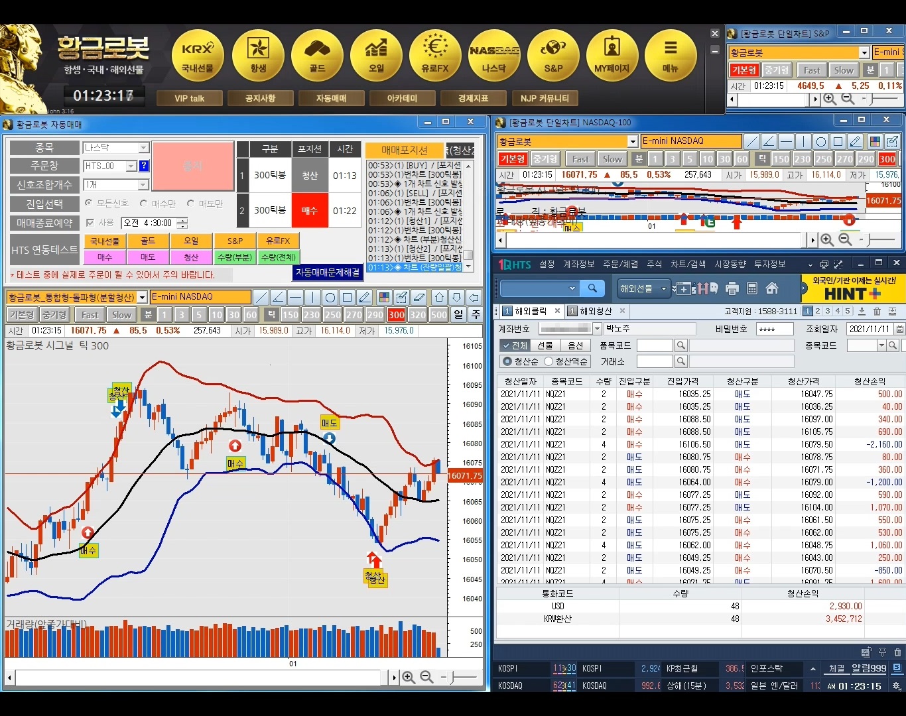This screenshot has width=906, height=716.
Task: Select the diagonal line tool in the main chart
Action: tap(261, 297)
